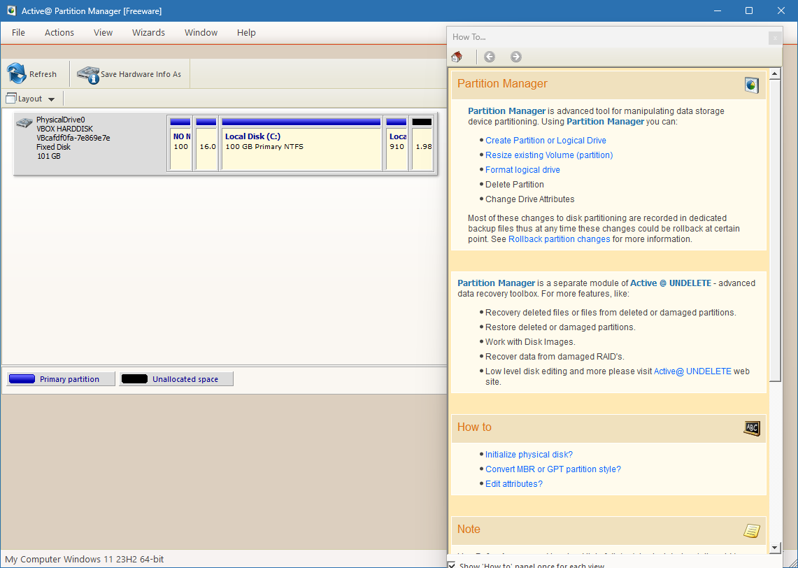798x568 pixels.
Task: Visit the Active@ UNDELETE web link
Action: (x=692, y=371)
